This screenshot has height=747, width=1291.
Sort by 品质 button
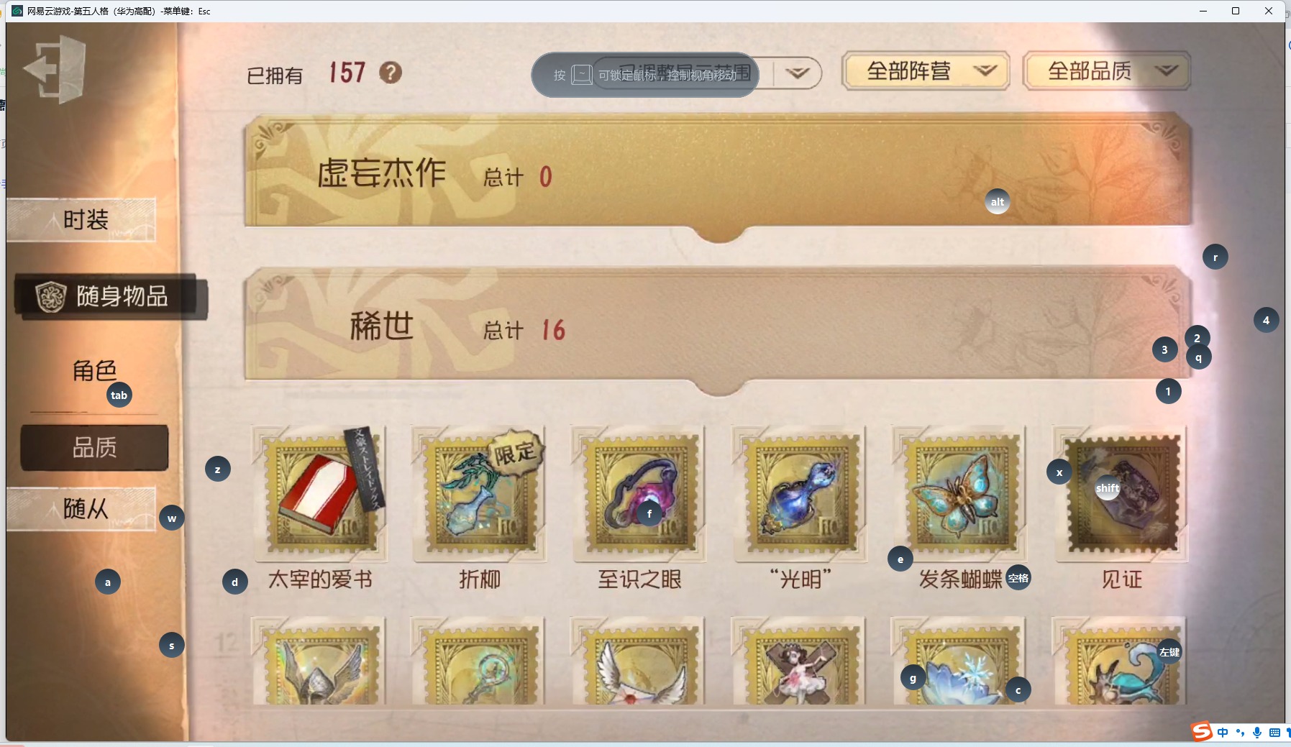click(94, 448)
